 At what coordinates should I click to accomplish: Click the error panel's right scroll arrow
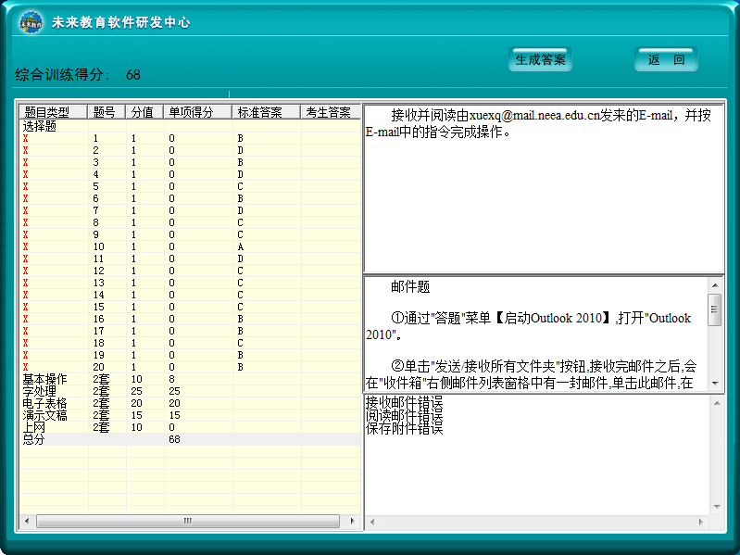pyautogui.click(x=701, y=522)
